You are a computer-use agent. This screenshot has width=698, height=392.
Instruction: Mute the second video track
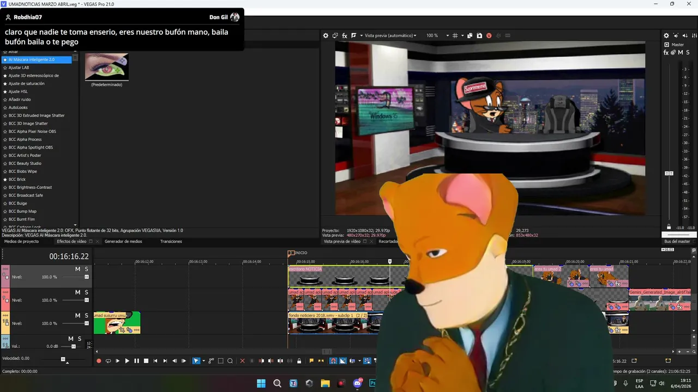coord(77,292)
